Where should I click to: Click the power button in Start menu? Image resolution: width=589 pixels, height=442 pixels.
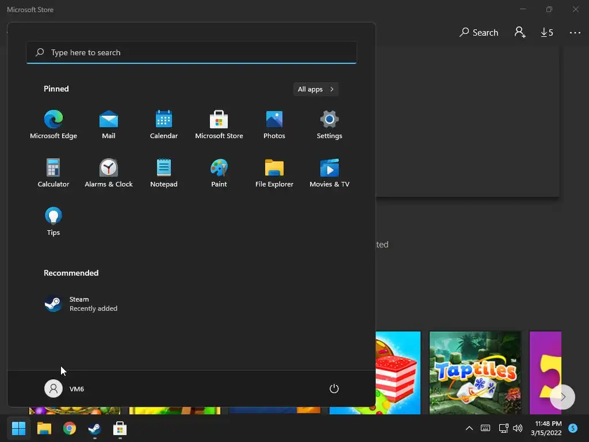coord(334,388)
